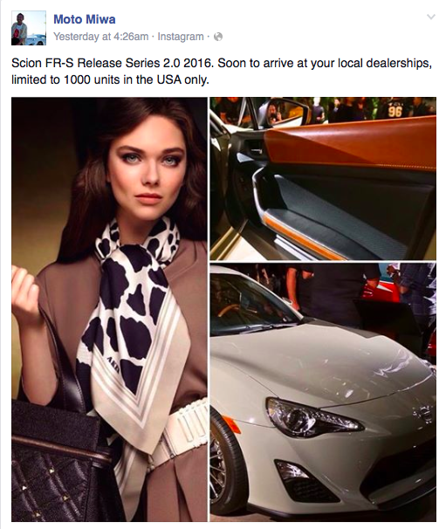
Task: Open the Yesterday at 4:26am timestamp
Action: tap(101, 37)
